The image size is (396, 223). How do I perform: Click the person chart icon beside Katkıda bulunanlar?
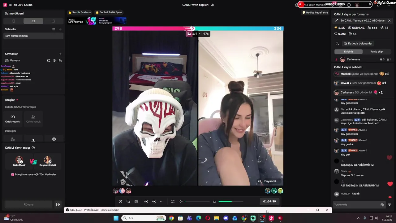[338, 44]
